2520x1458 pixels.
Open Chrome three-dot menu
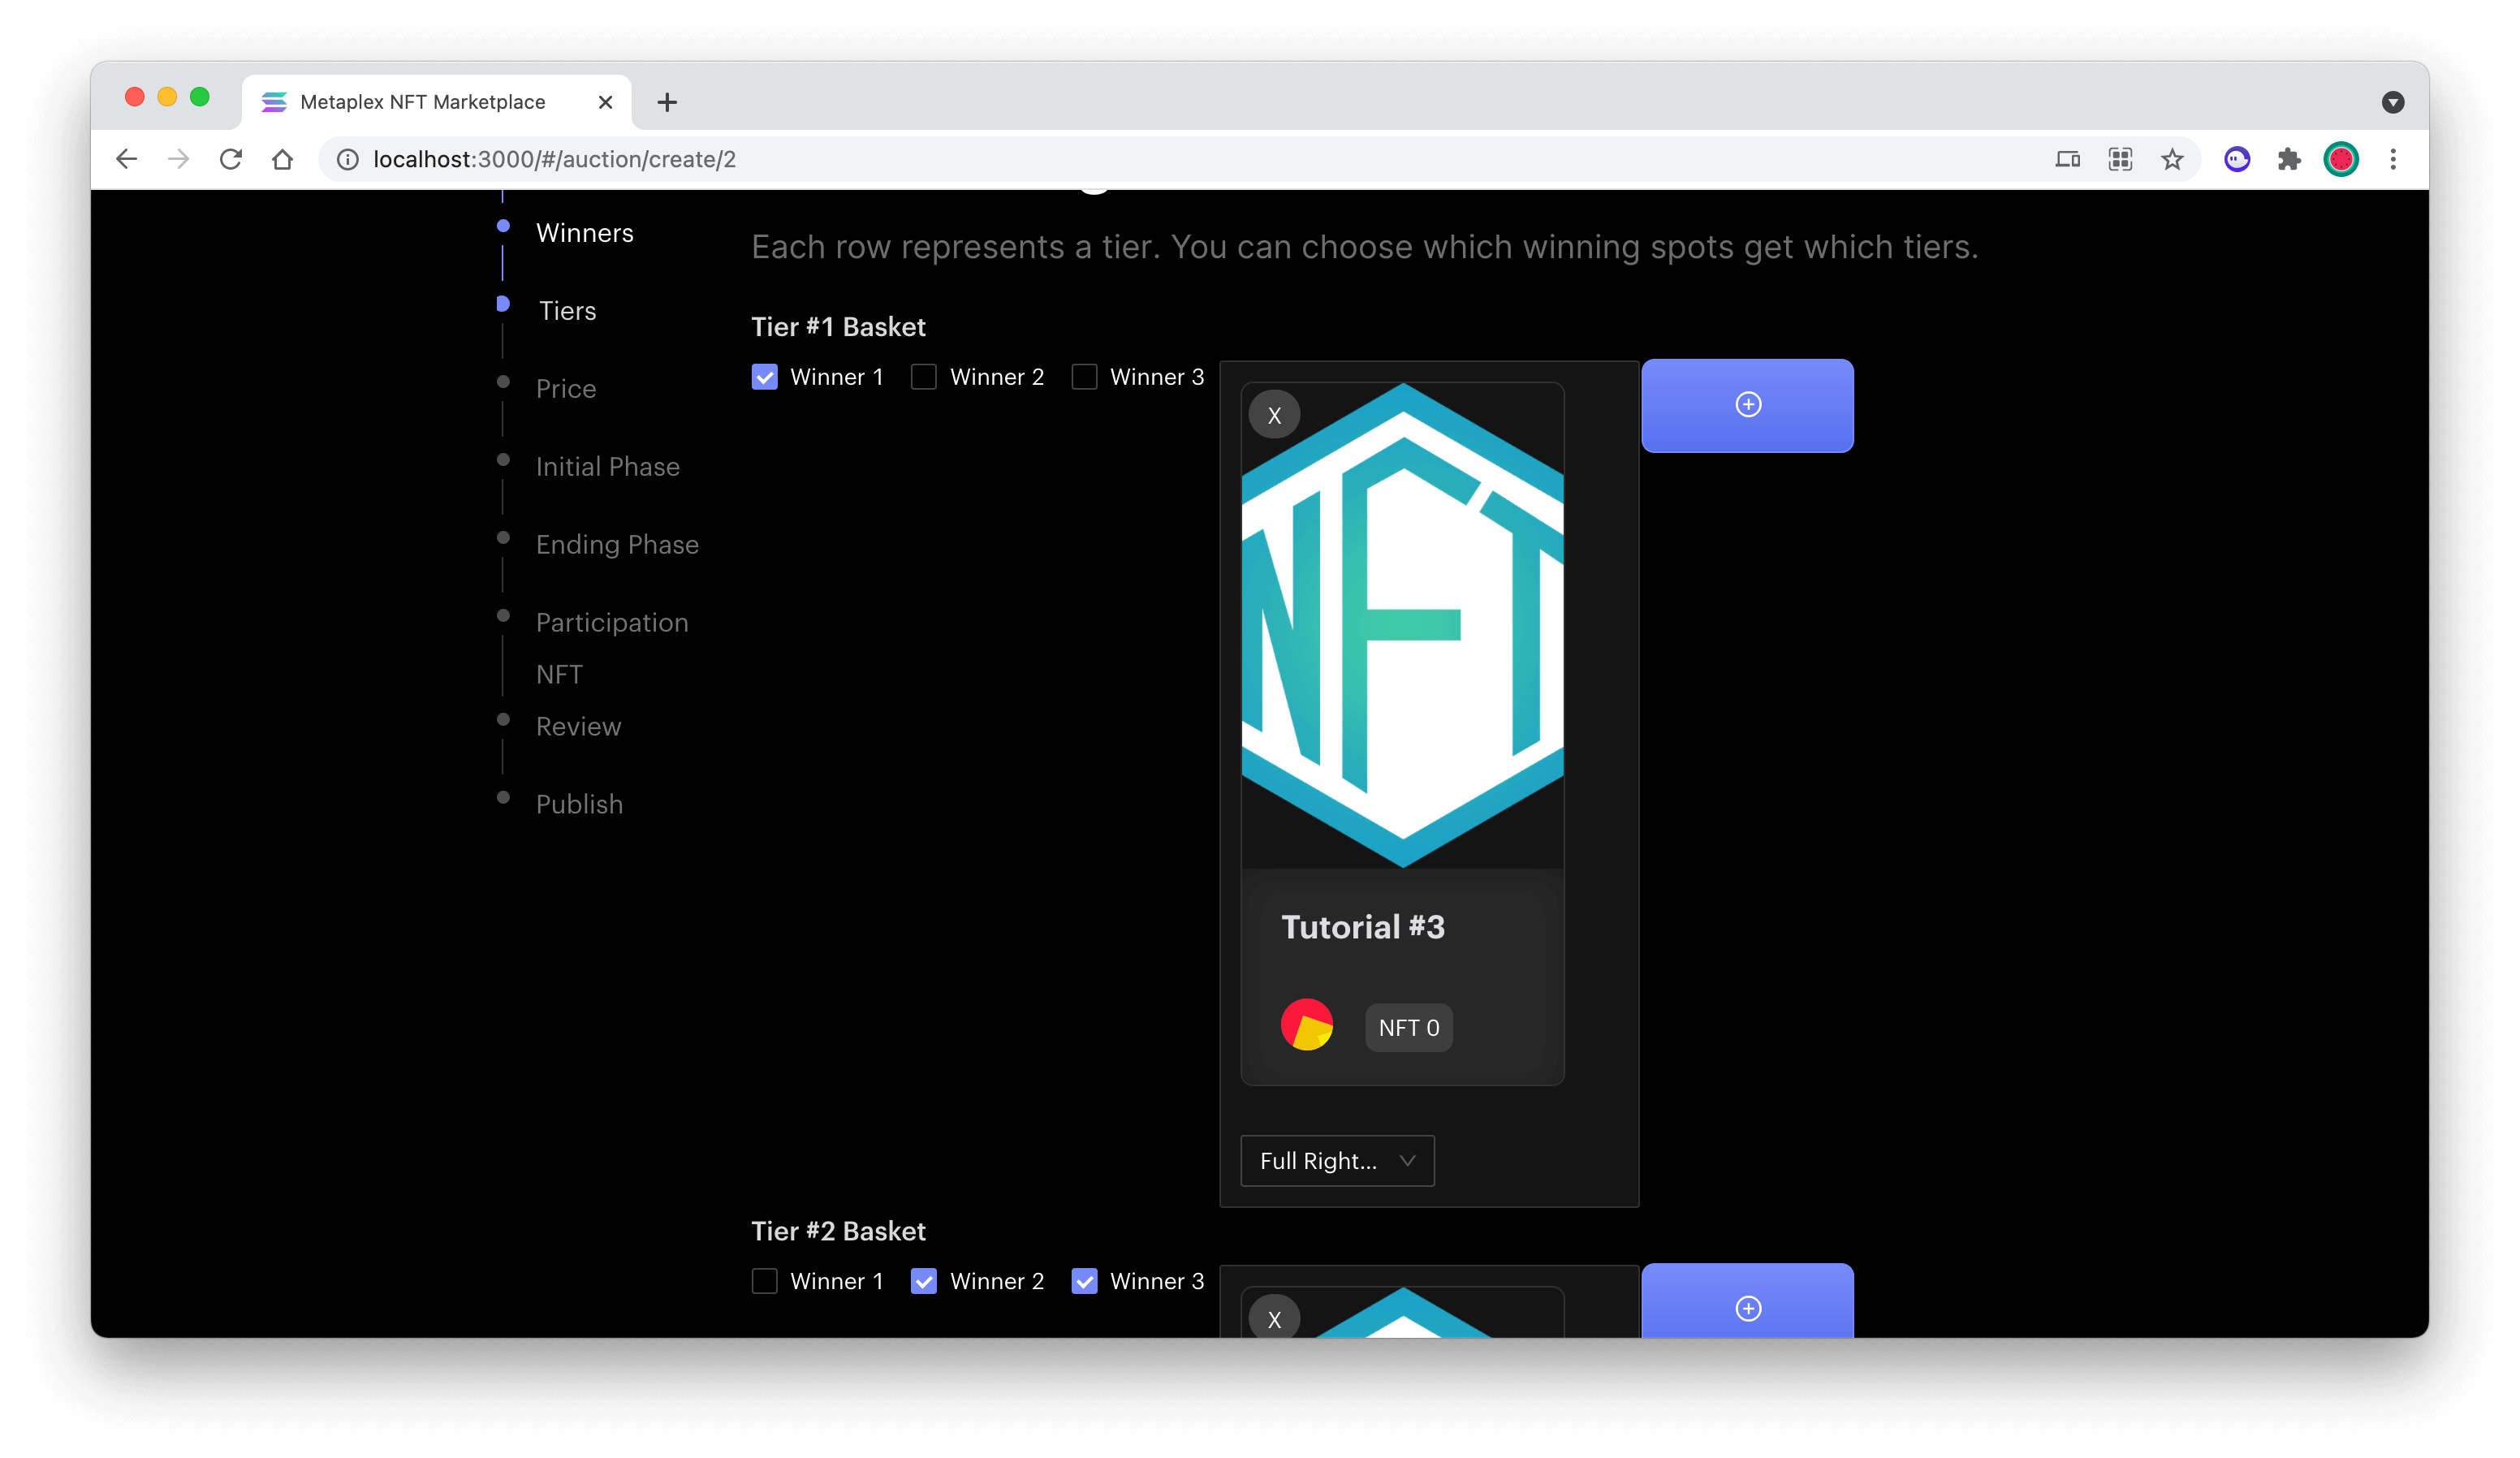tap(2393, 159)
